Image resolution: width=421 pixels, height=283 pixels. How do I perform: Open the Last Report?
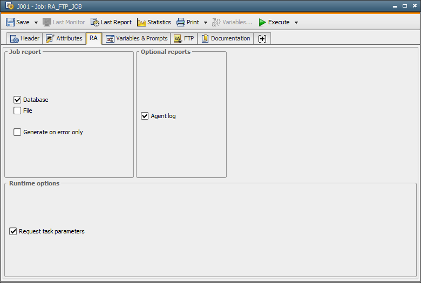pos(111,22)
